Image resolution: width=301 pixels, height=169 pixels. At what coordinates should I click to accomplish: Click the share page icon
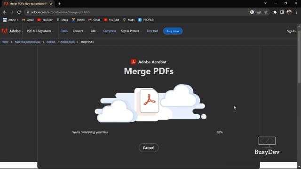click(259, 12)
